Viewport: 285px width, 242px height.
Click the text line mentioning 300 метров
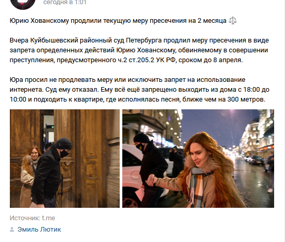pos(138,99)
